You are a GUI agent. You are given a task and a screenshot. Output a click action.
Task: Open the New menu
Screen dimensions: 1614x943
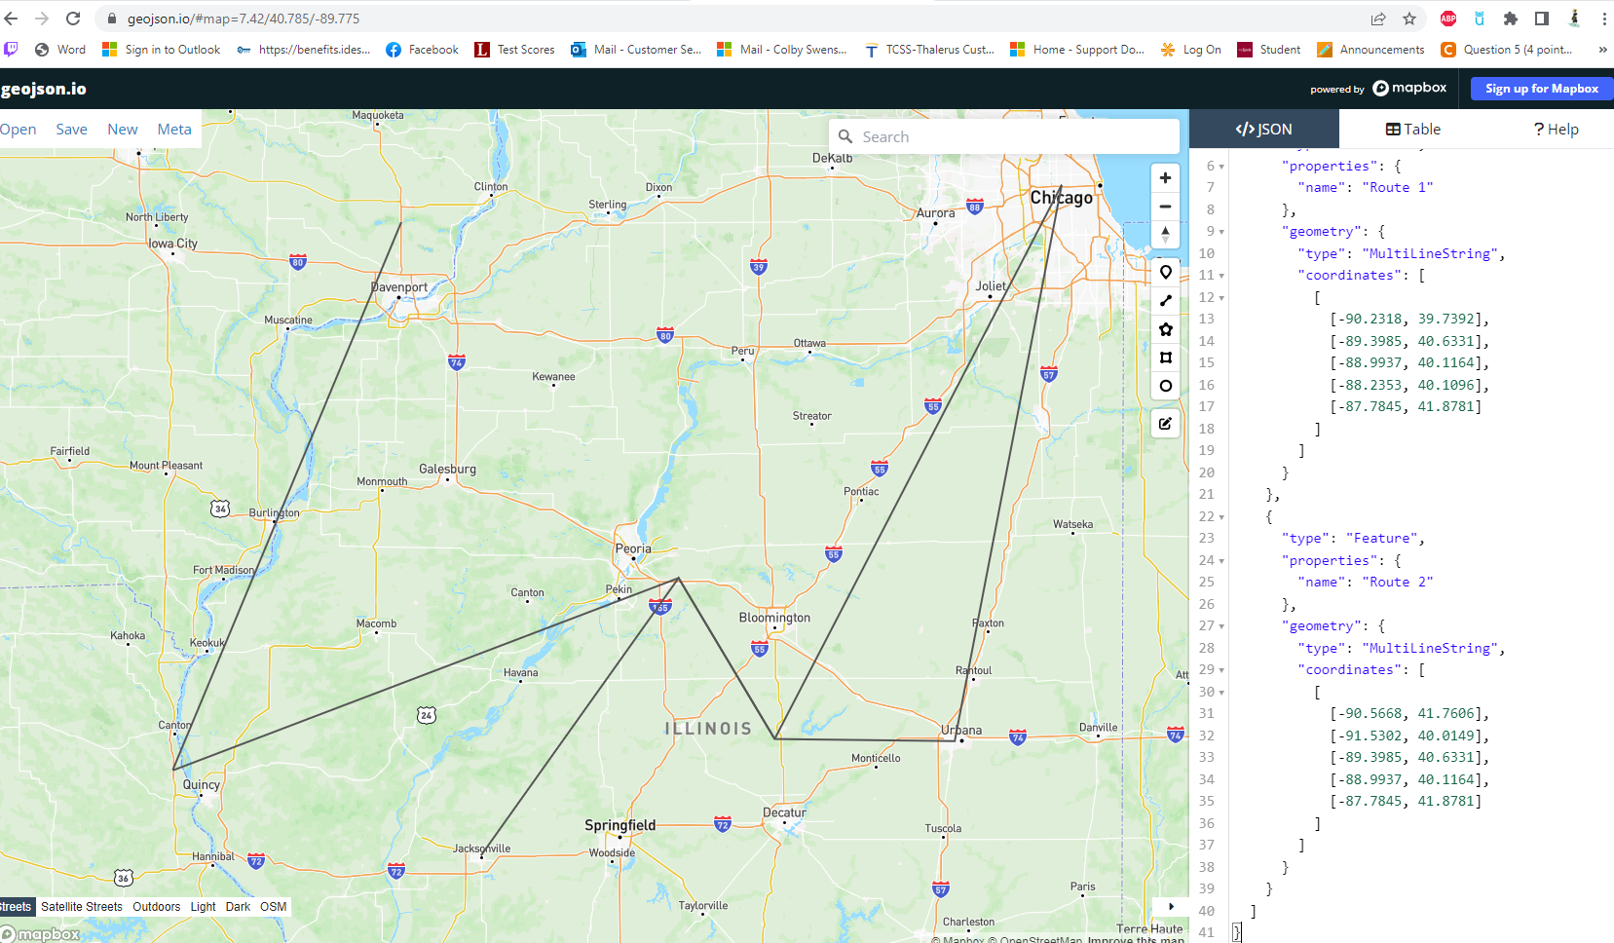(123, 130)
